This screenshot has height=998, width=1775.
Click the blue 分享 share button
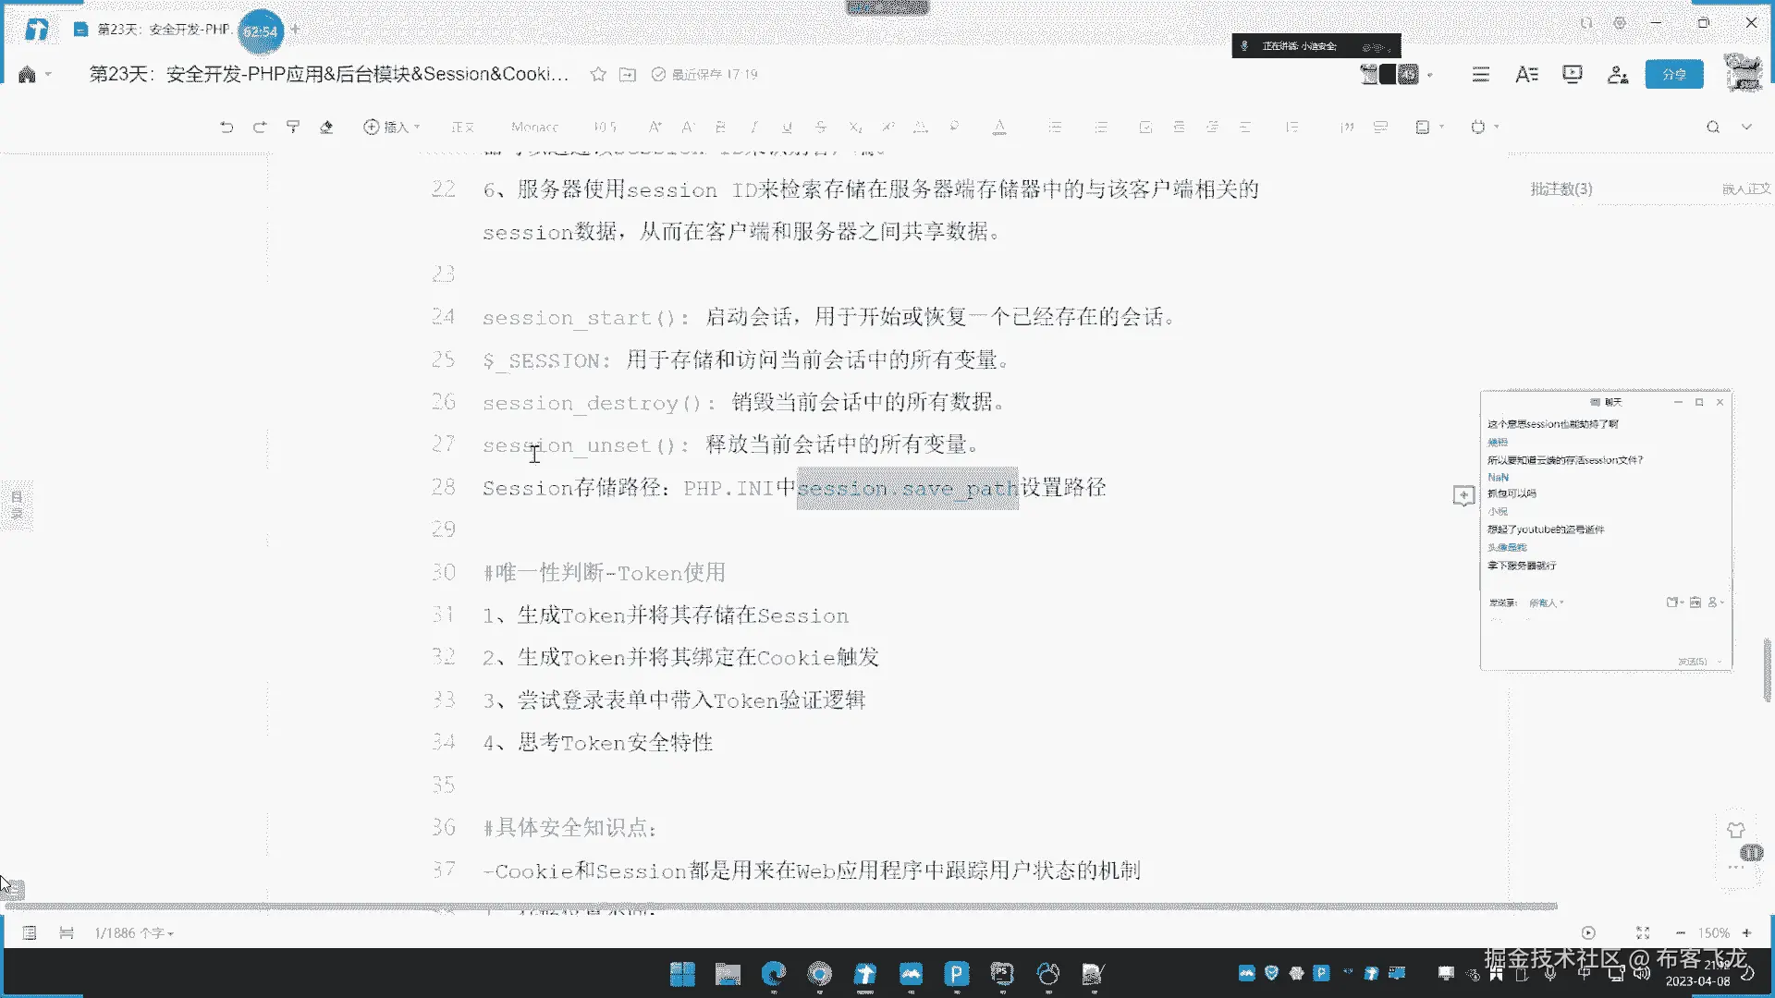point(1673,75)
